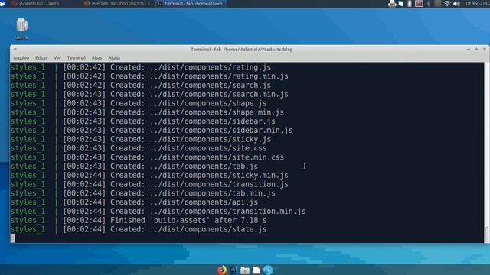Click the printer tray icon
490x275 pixels.
392,3
